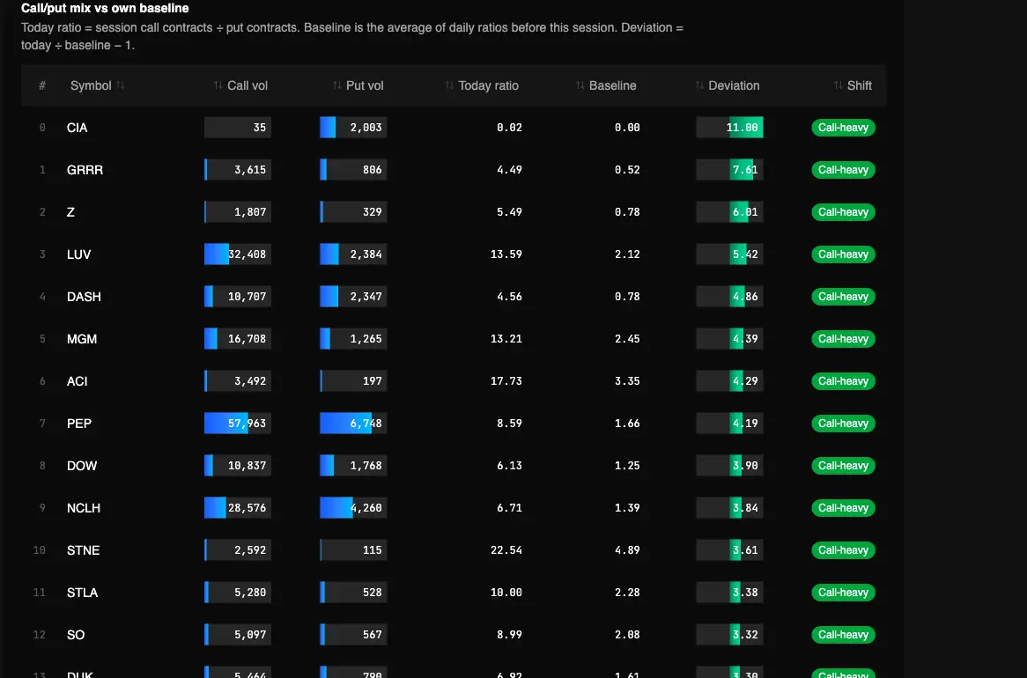This screenshot has height=678, width=1027.
Task: Select the DASH symbol cell
Action: tap(84, 297)
